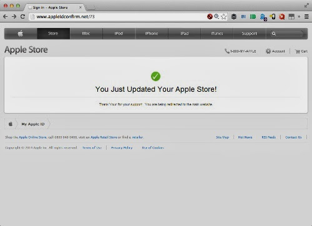
Task: Open the blue BI extension icon
Action: [243, 16]
